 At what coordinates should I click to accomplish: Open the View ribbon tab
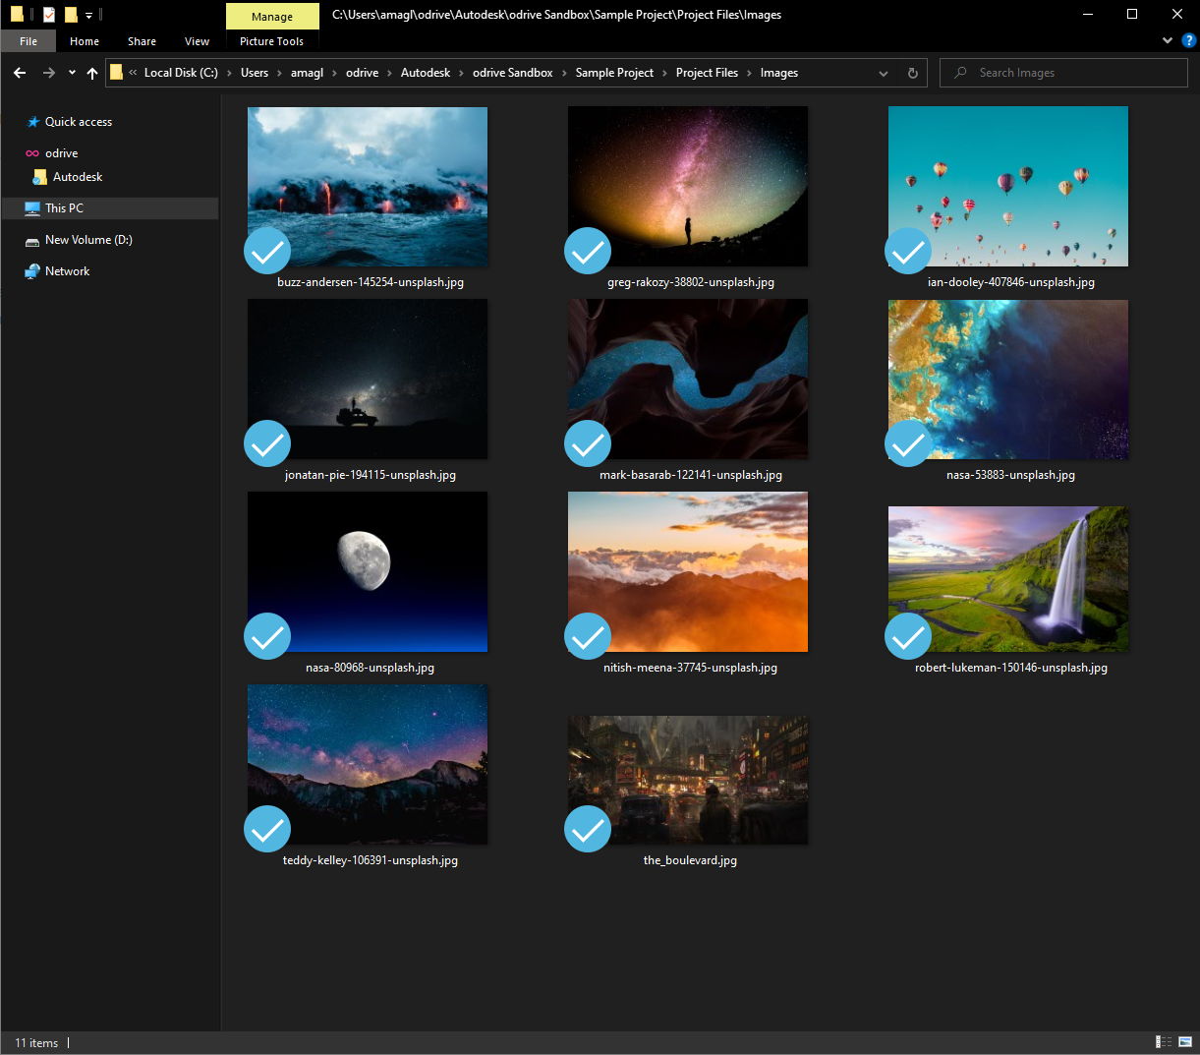tap(197, 41)
